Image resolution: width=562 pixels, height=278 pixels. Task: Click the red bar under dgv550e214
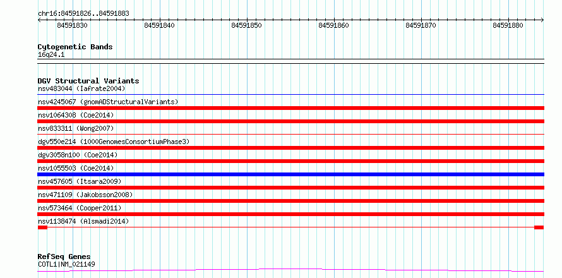(290, 148)
